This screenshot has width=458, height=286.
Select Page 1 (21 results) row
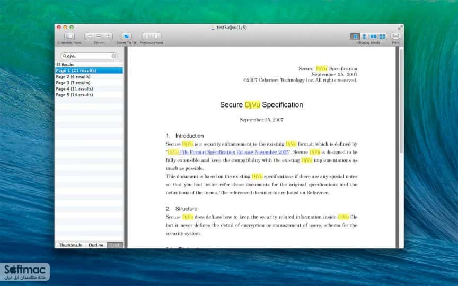[89, 70]
